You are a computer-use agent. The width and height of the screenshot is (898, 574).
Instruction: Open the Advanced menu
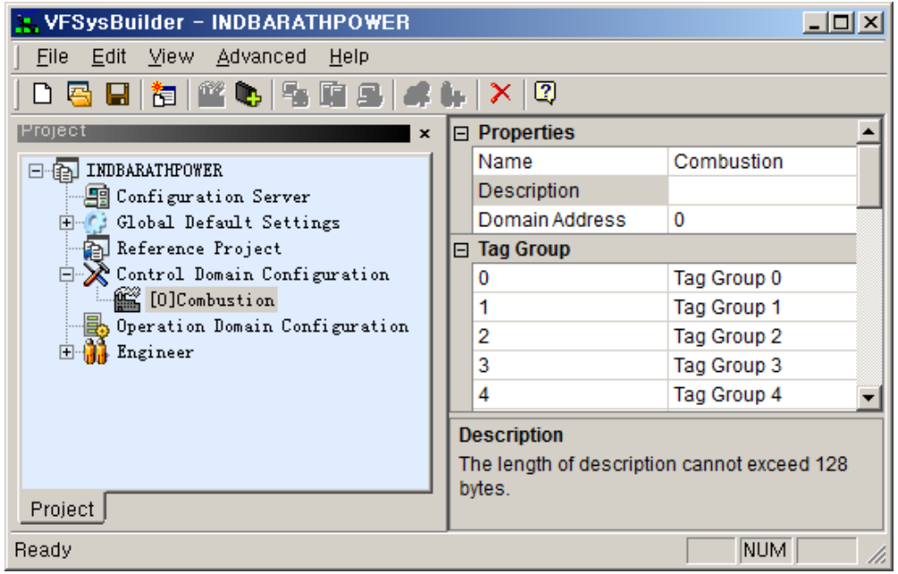tap(261, 56)
